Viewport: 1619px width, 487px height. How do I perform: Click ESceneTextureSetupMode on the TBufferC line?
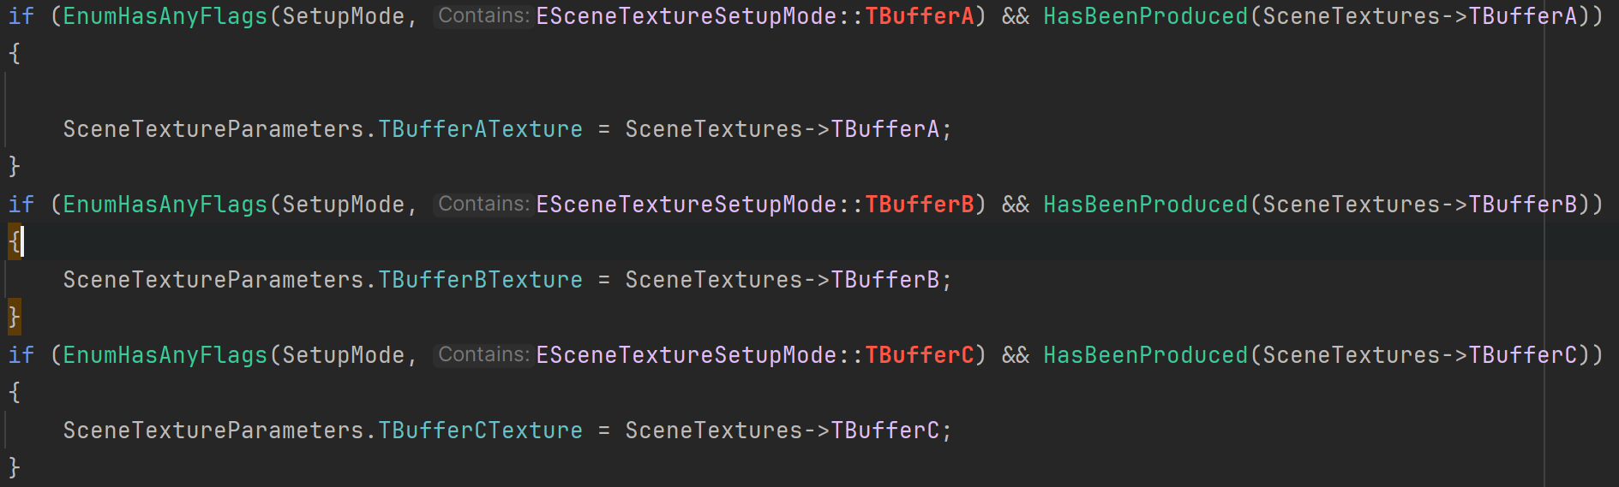(686, 355)
